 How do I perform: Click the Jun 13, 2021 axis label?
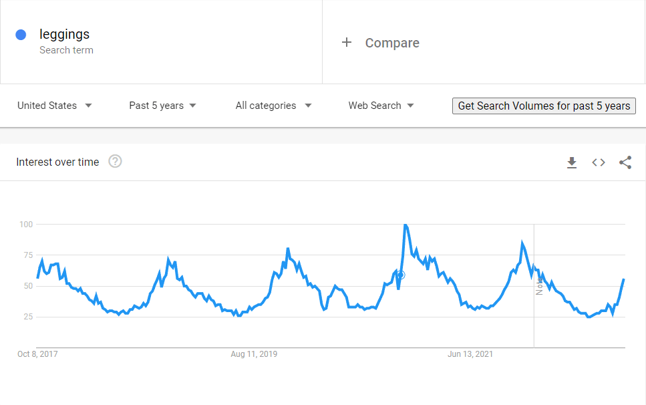click(x=470, y=354)
